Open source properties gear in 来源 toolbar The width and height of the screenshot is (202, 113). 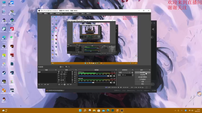click(65, 85)
